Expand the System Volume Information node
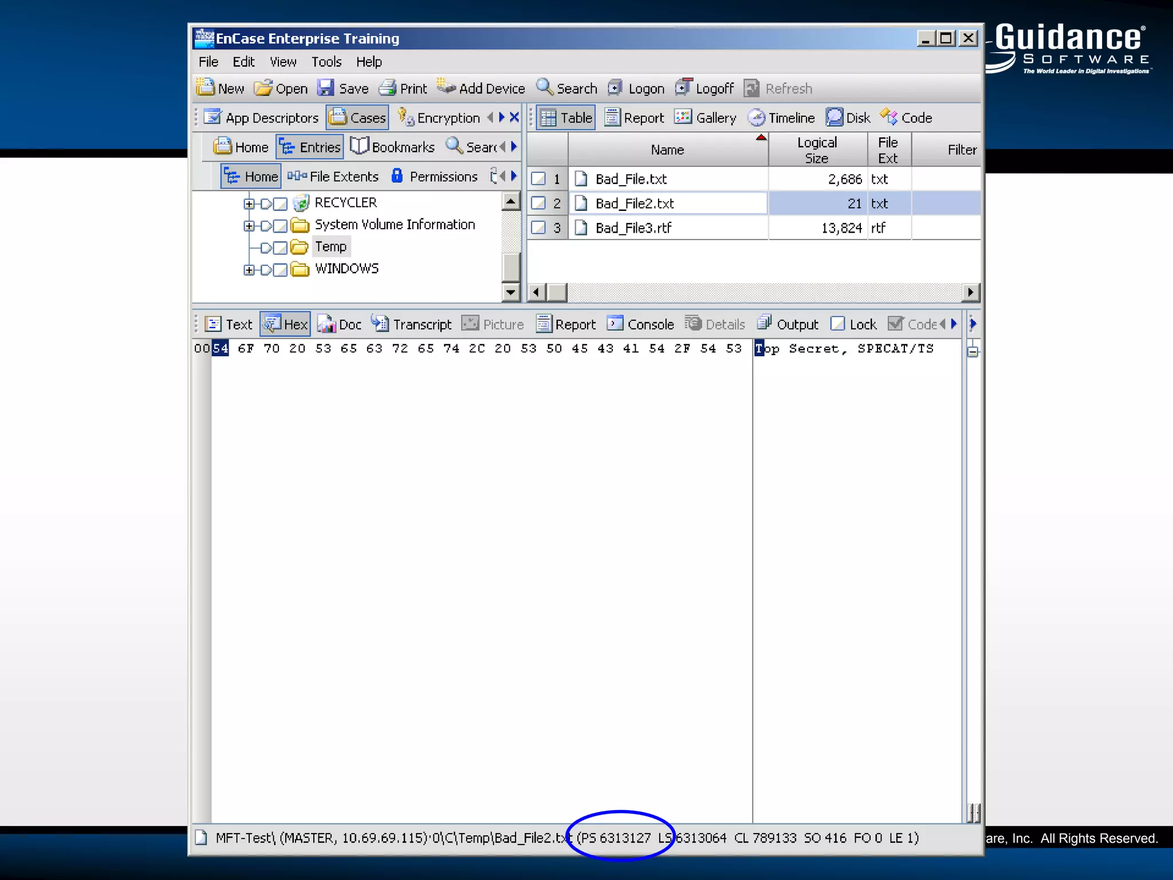The height and width of the screenshot is (880, 1173). (249, 226)
